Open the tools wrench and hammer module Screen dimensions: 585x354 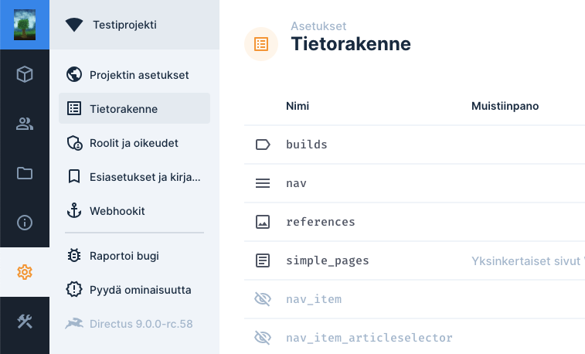pyautogui.click(x=25, y=322)
